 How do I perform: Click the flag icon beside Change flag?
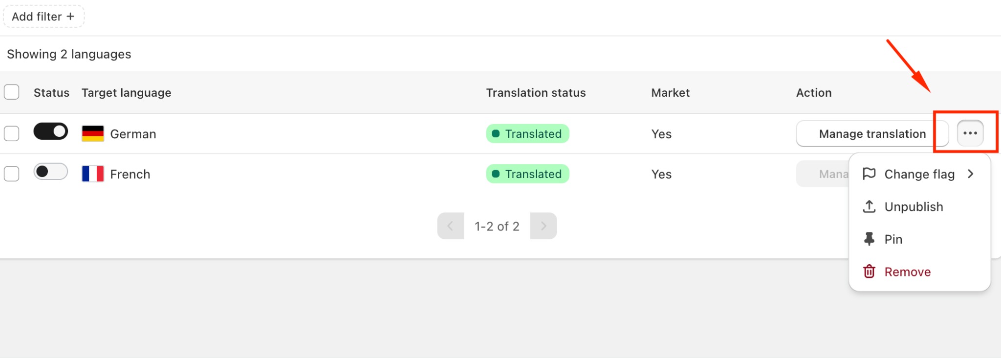pyautogui.click(x=869, y=174)
